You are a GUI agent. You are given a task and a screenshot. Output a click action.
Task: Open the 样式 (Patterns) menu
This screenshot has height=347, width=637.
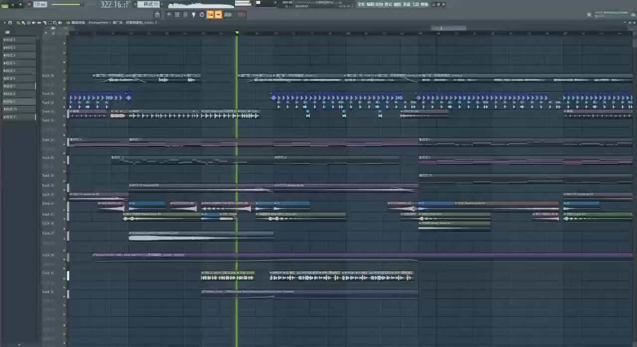pyautogui.click(x=388, y=4)
